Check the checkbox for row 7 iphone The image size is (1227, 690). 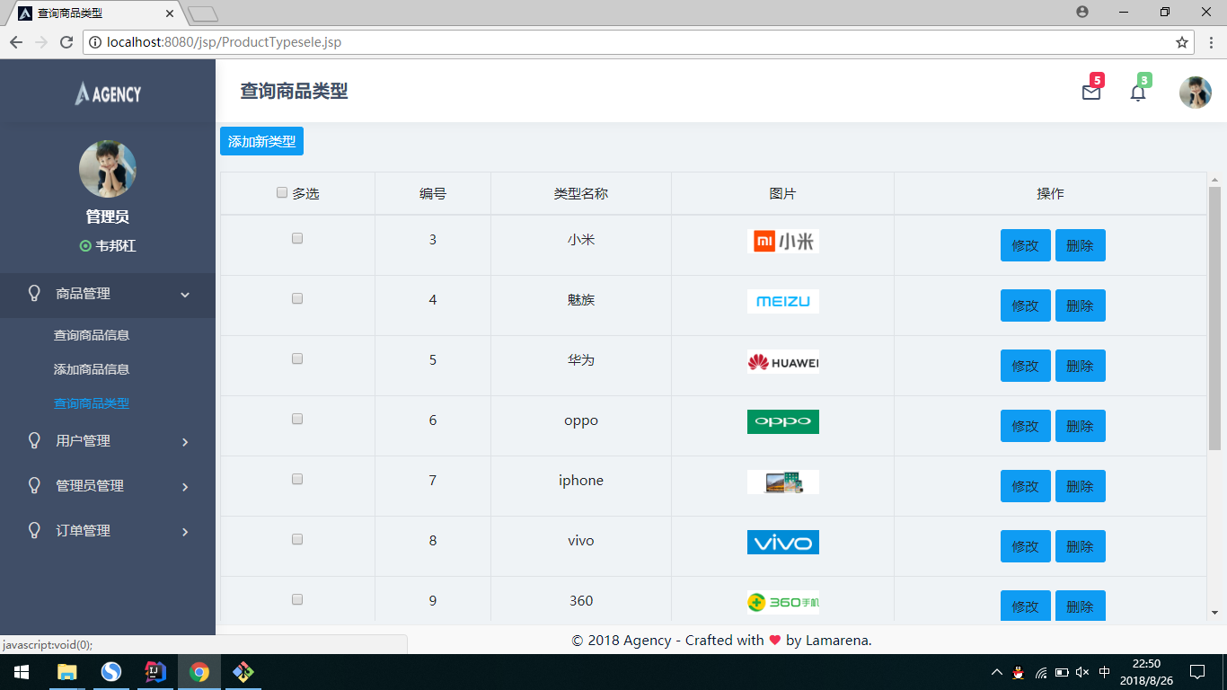[x=297, y=479]
